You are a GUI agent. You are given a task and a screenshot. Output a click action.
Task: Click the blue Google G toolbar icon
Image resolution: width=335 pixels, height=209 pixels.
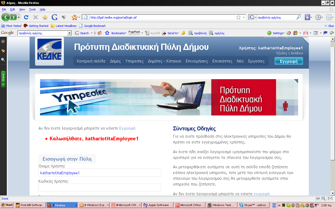54,17
